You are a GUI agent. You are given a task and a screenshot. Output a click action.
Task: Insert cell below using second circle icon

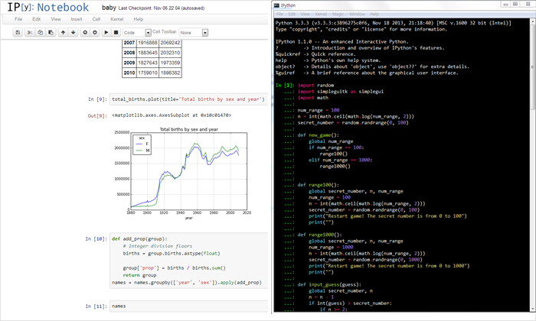[x=95, y=32]
